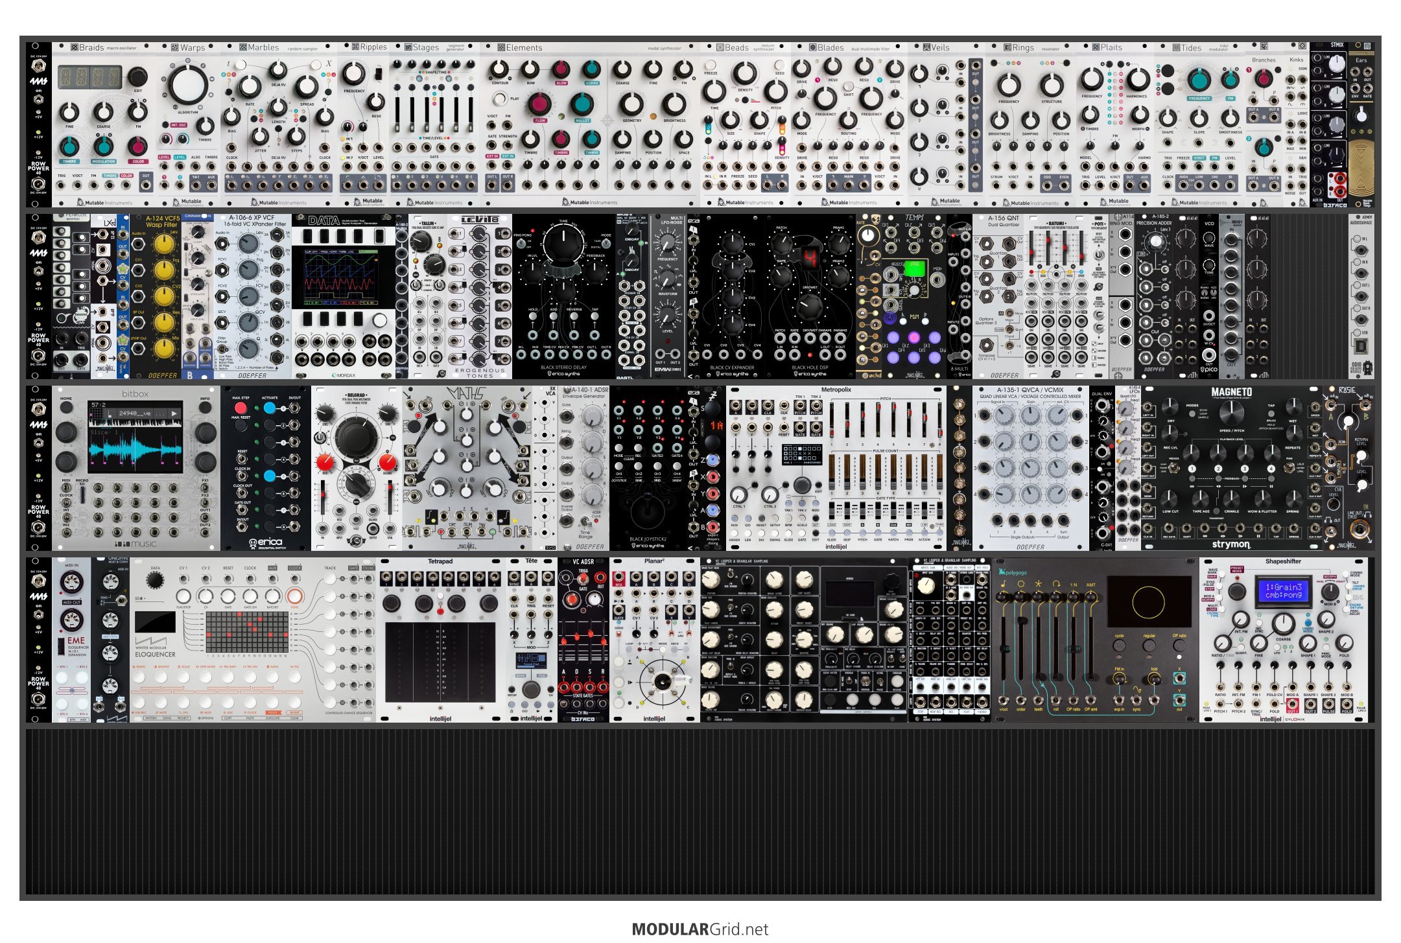Click the Make Noise MATHS title logo
Image resolution: width=1401 pixels, height=943 pixels.
click(467, 393)
